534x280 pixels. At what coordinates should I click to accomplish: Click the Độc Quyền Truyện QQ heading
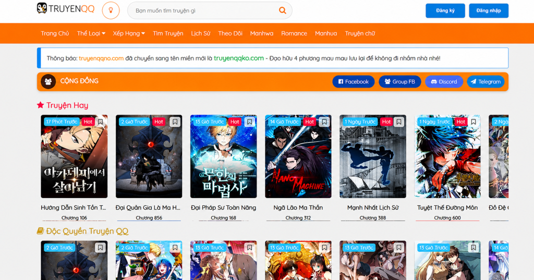tap(87, 232)
